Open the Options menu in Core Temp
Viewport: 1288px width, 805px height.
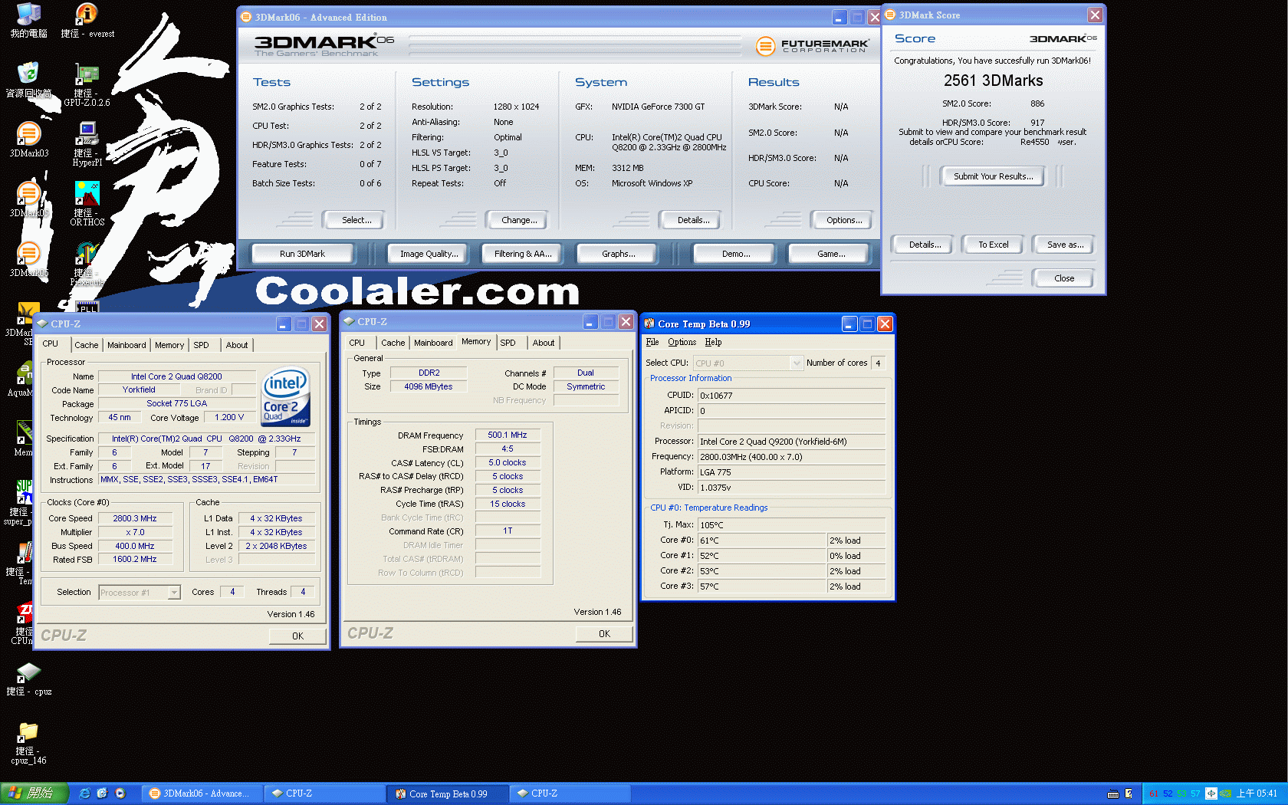pos(682,342)
